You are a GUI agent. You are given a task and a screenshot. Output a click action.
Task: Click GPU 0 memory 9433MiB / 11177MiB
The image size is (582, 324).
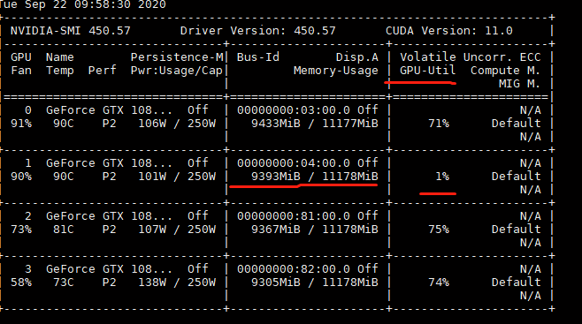click(315, 124)
